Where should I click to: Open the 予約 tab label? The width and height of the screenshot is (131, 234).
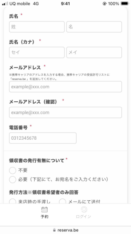tap(44, 216)
